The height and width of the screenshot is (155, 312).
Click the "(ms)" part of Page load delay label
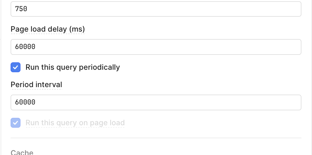click(x=77, y=29)
